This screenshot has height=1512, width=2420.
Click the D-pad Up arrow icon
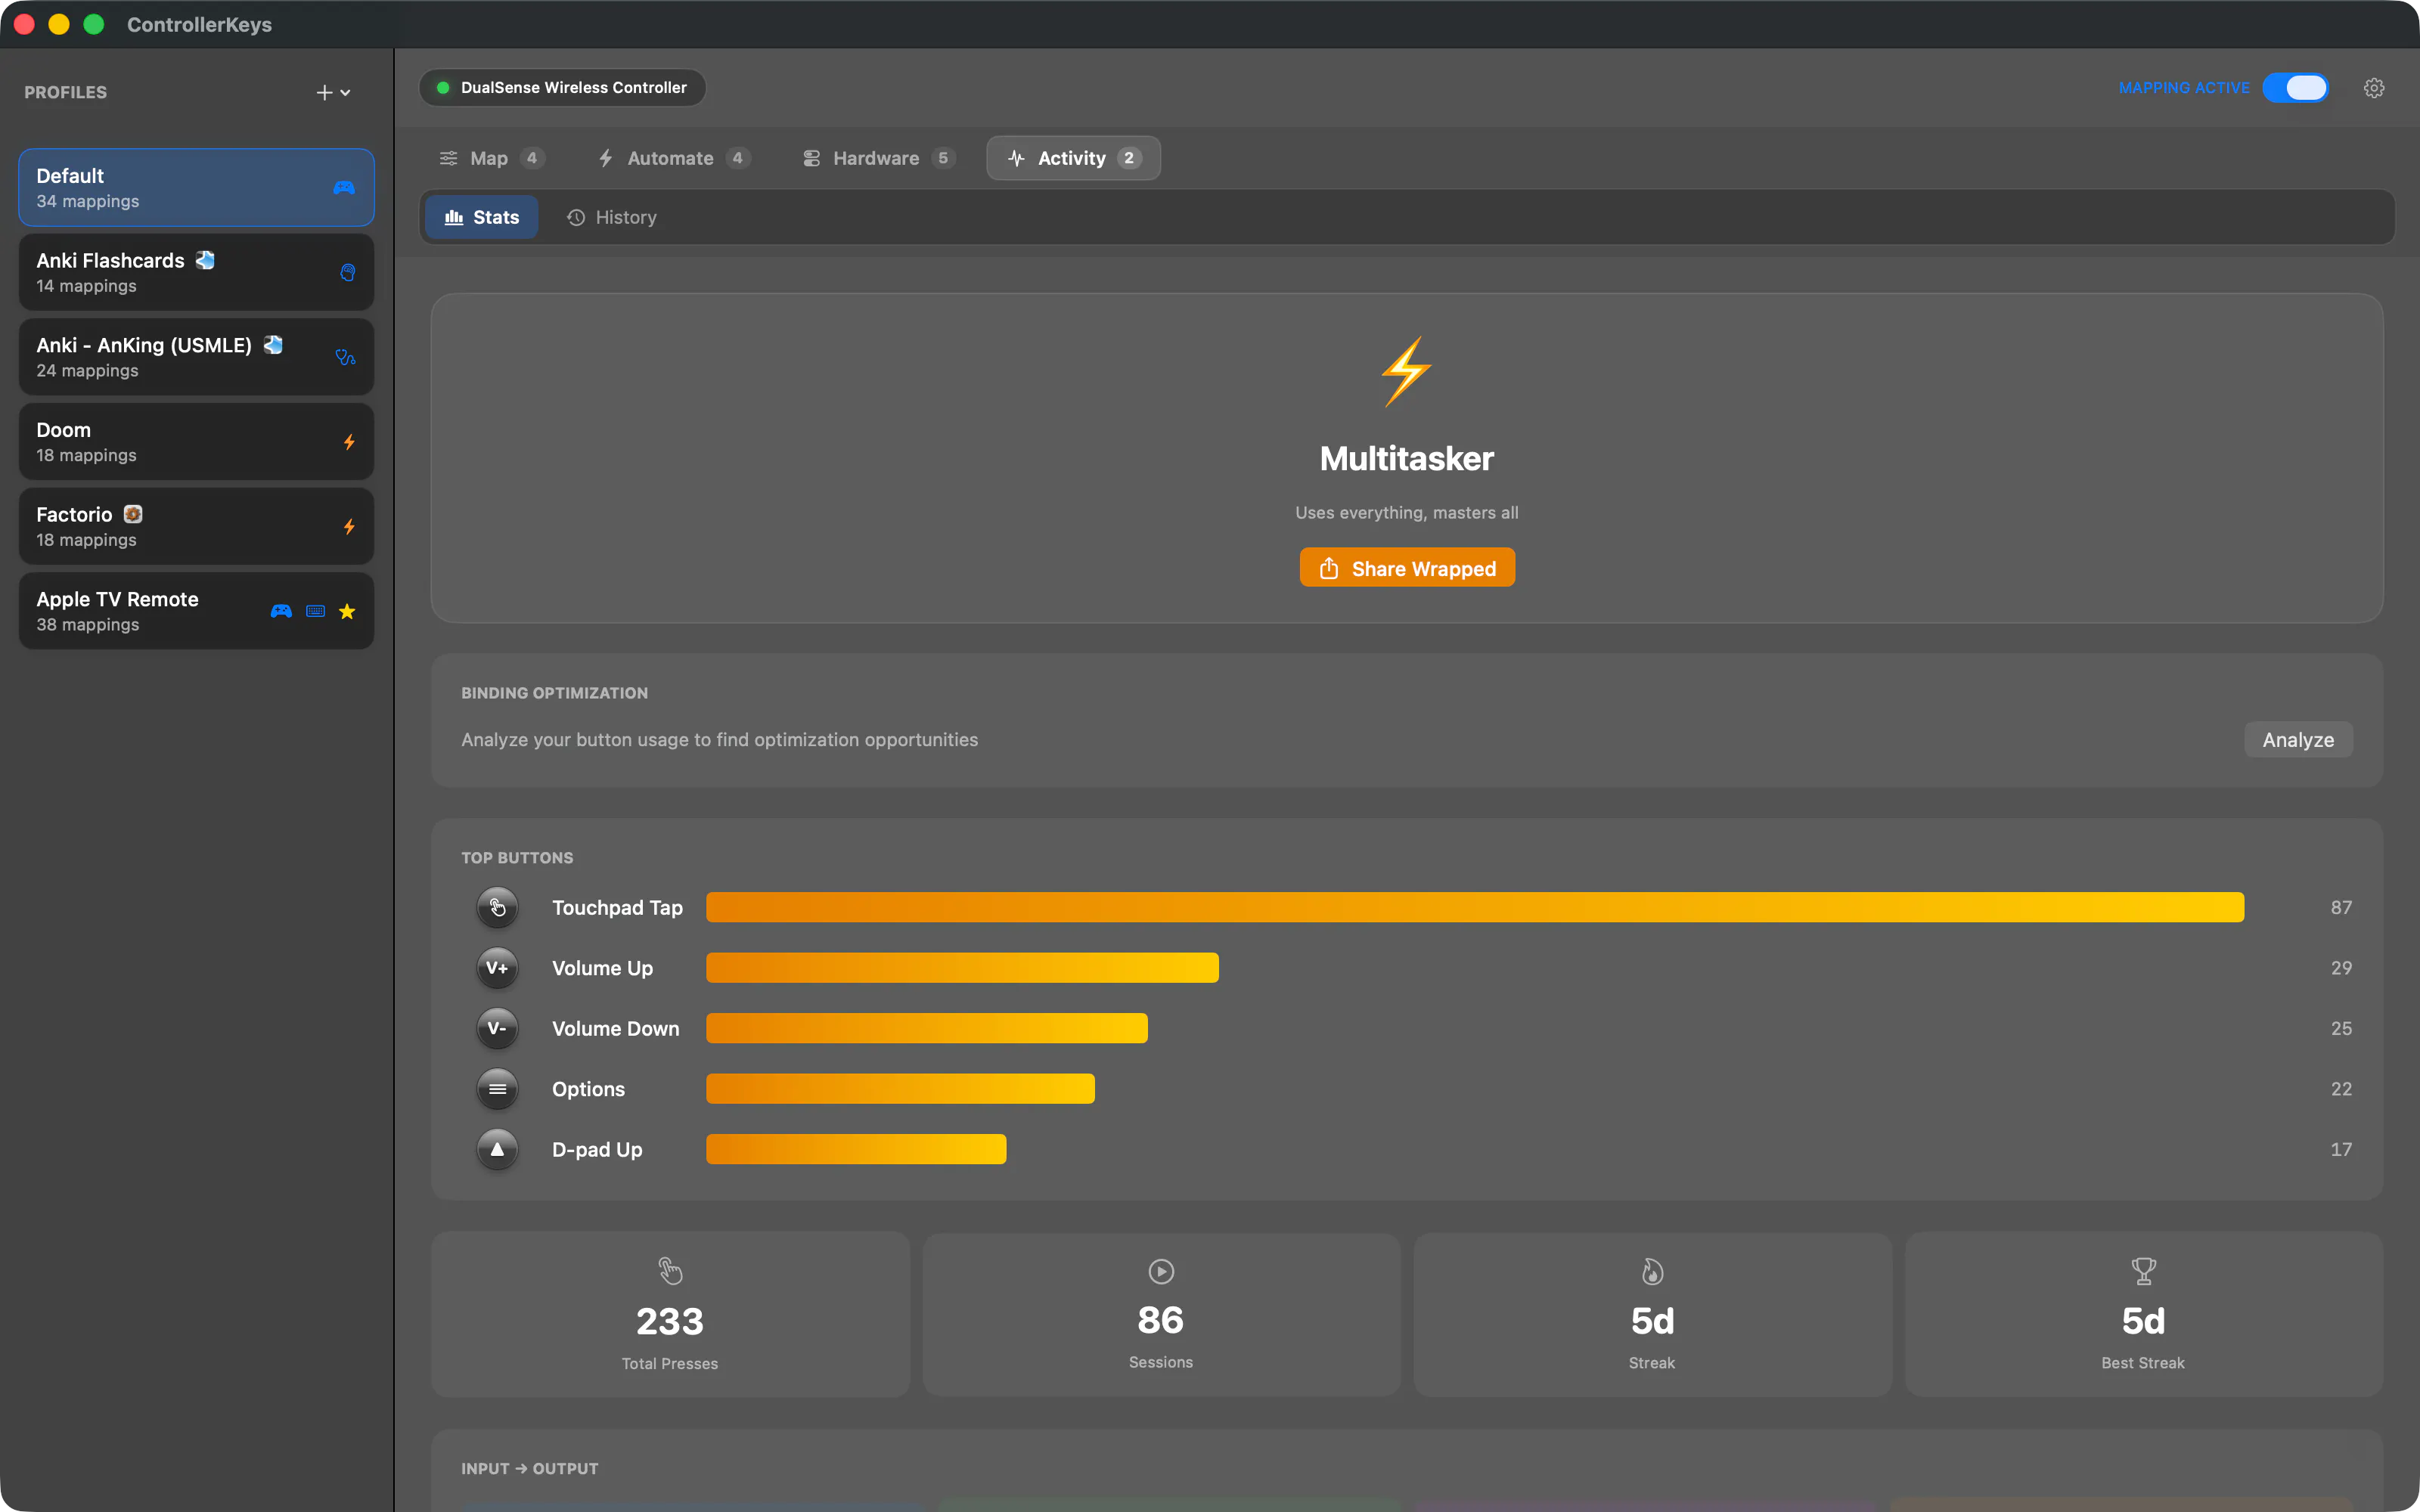point(497,1149)
